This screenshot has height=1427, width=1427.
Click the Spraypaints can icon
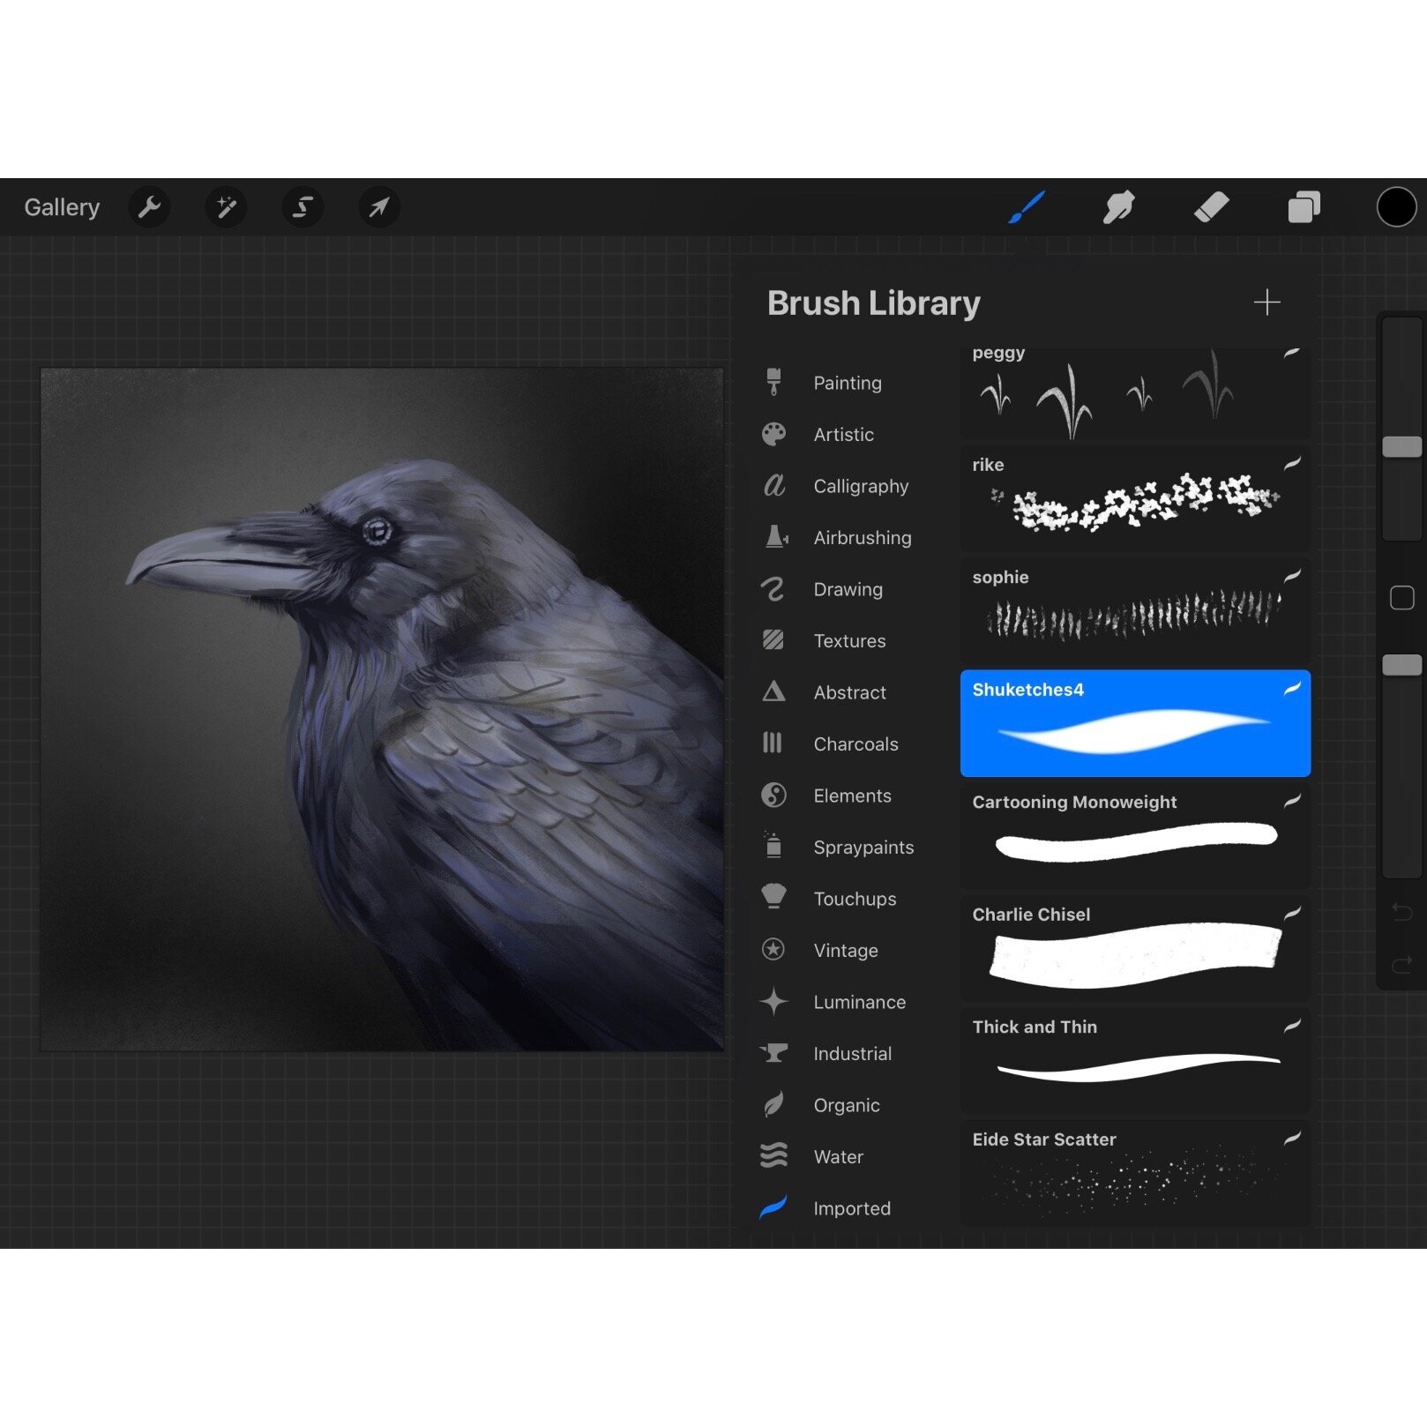pyautogui.click(x=773, y=845)
